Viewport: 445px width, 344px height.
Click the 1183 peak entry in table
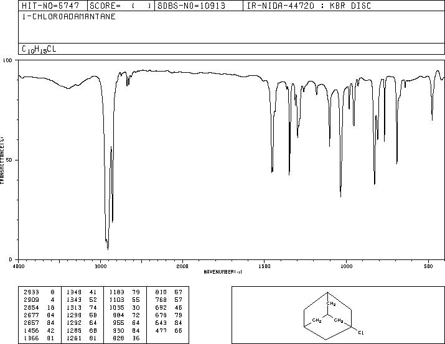click(124, 292)
